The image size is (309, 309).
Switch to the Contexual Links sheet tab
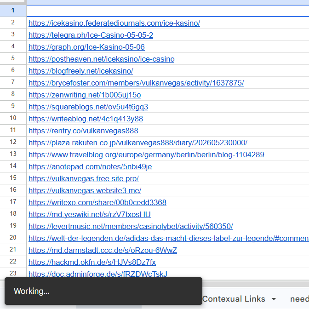(x=234, y=299)
